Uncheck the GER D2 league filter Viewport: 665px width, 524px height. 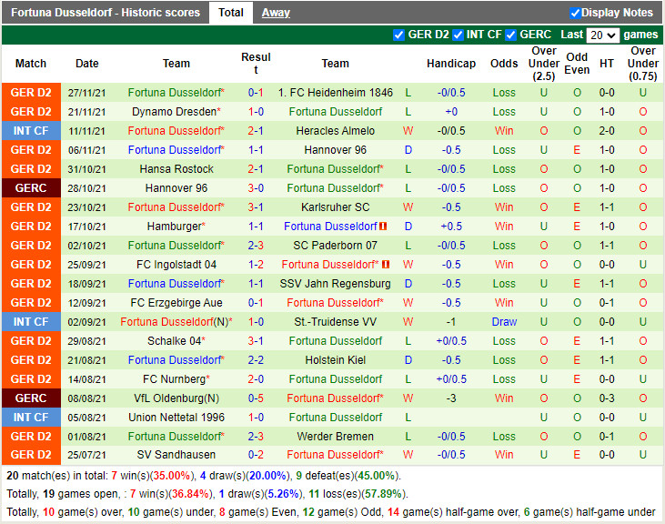click(x=398, y=35)
